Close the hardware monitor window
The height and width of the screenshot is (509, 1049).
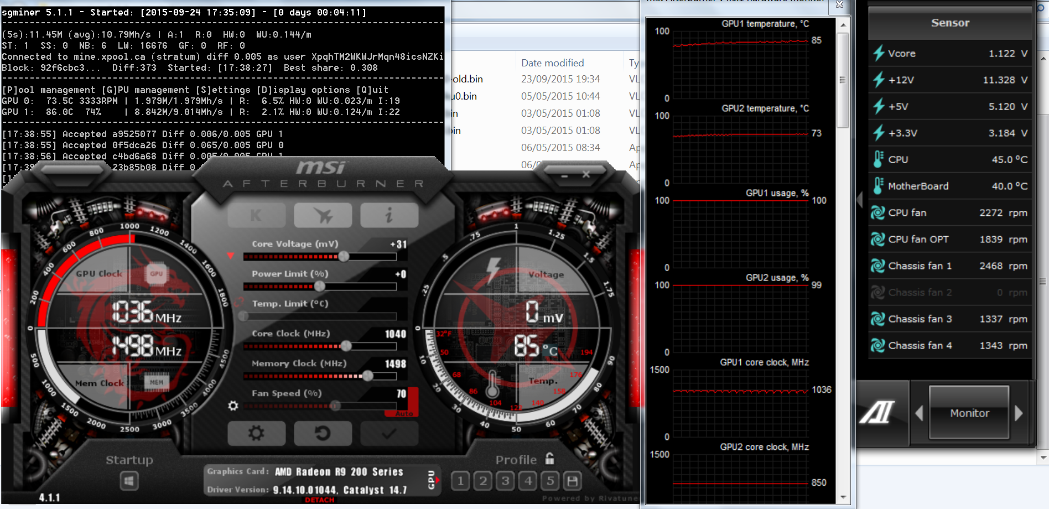839,4
